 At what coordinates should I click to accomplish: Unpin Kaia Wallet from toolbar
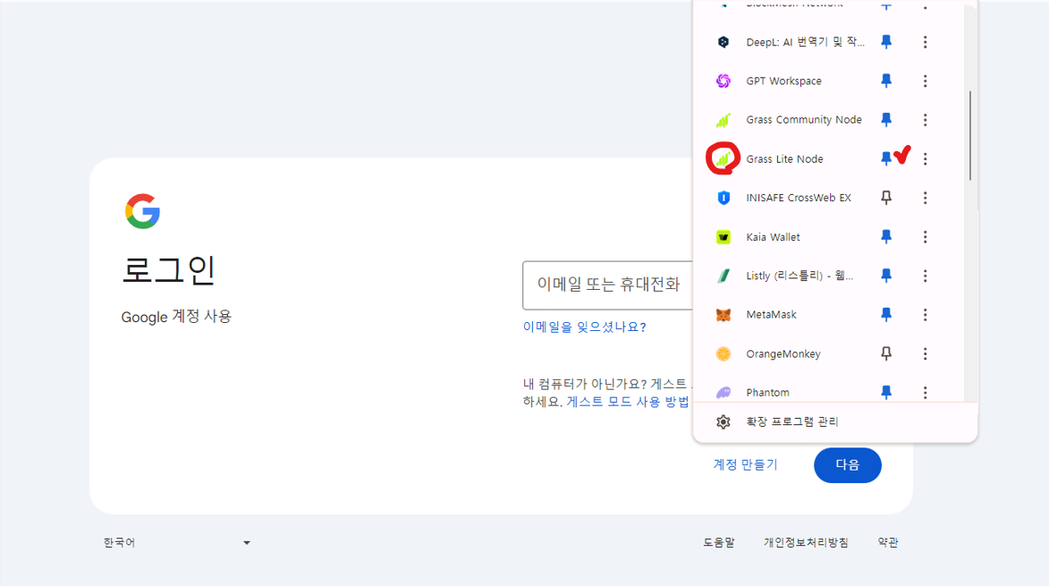pos(886,237)
